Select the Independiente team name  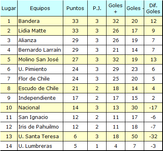(x=37, y=98)
